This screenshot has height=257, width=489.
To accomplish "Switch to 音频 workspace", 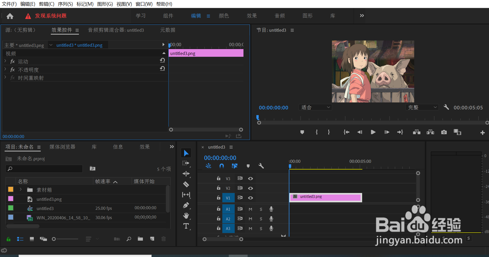I will coord(280,16).
